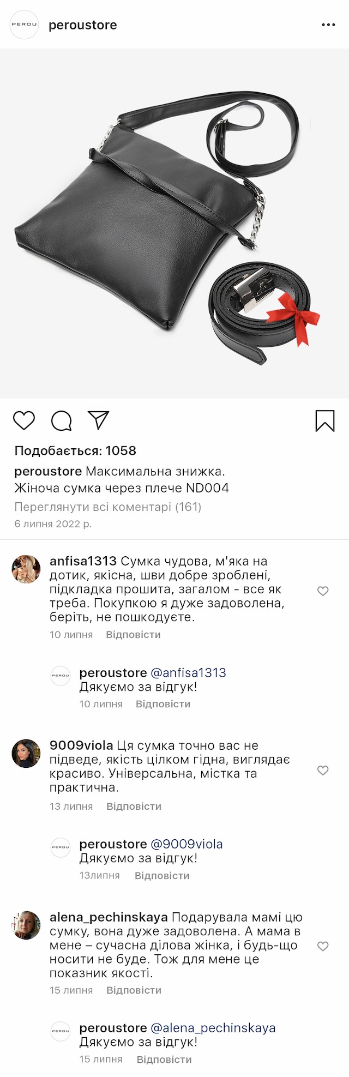Screen dimensions: 349x1077
Task: Reply to anfisa1313's comment
Action: click(133, 635)
